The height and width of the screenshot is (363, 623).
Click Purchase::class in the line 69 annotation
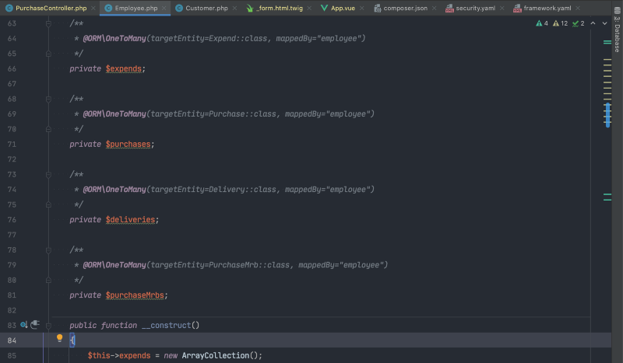[x=242, y=113]
